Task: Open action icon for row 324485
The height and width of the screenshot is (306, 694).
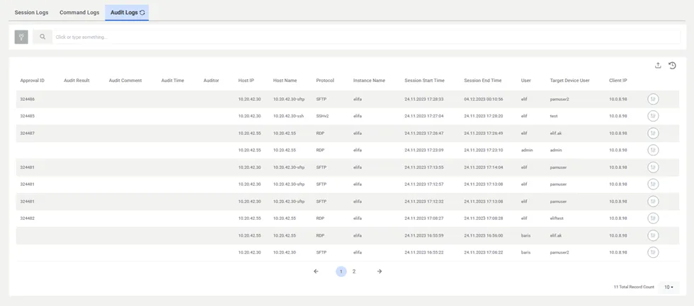Action: (x=653, y=116)
